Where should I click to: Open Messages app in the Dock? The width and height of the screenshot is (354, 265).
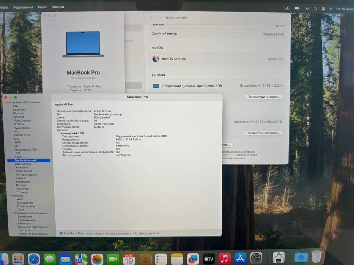(x=49, y=259)
